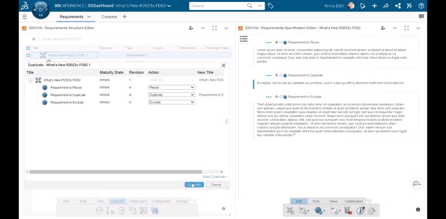Toggle the Specification Editor table of contents icon
This screenshot has height=219, width=446.
tap(243, 39)
